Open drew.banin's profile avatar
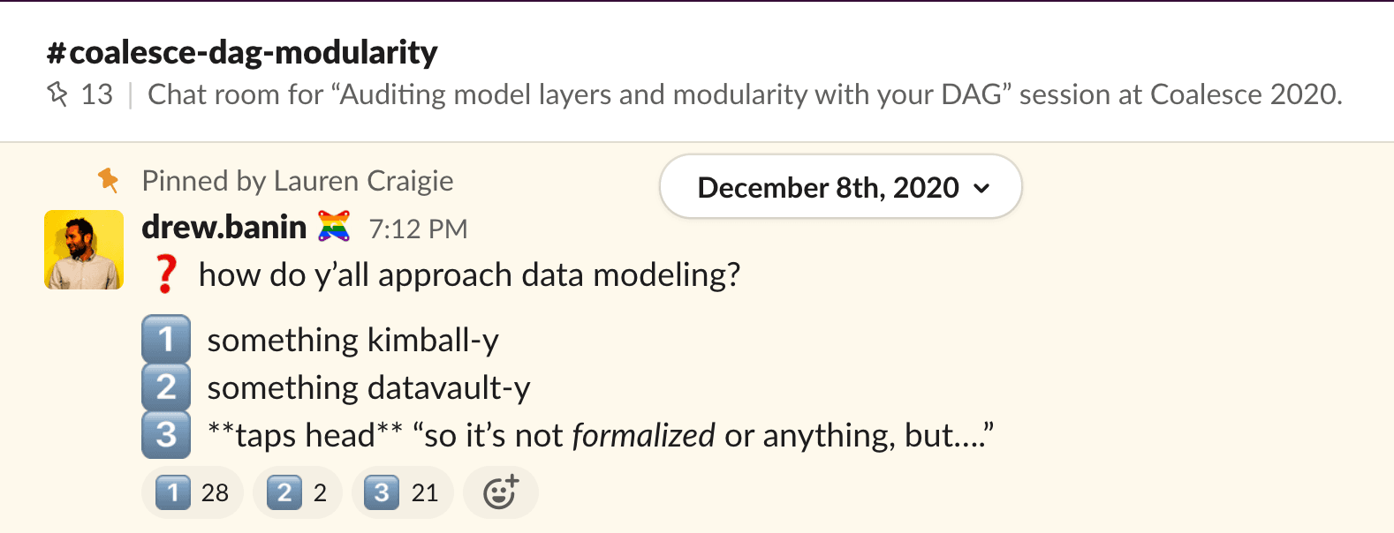 coord(84,250)
